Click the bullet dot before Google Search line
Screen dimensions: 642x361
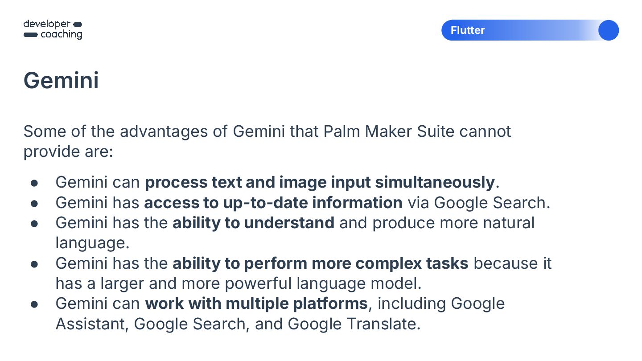point(34,203)
